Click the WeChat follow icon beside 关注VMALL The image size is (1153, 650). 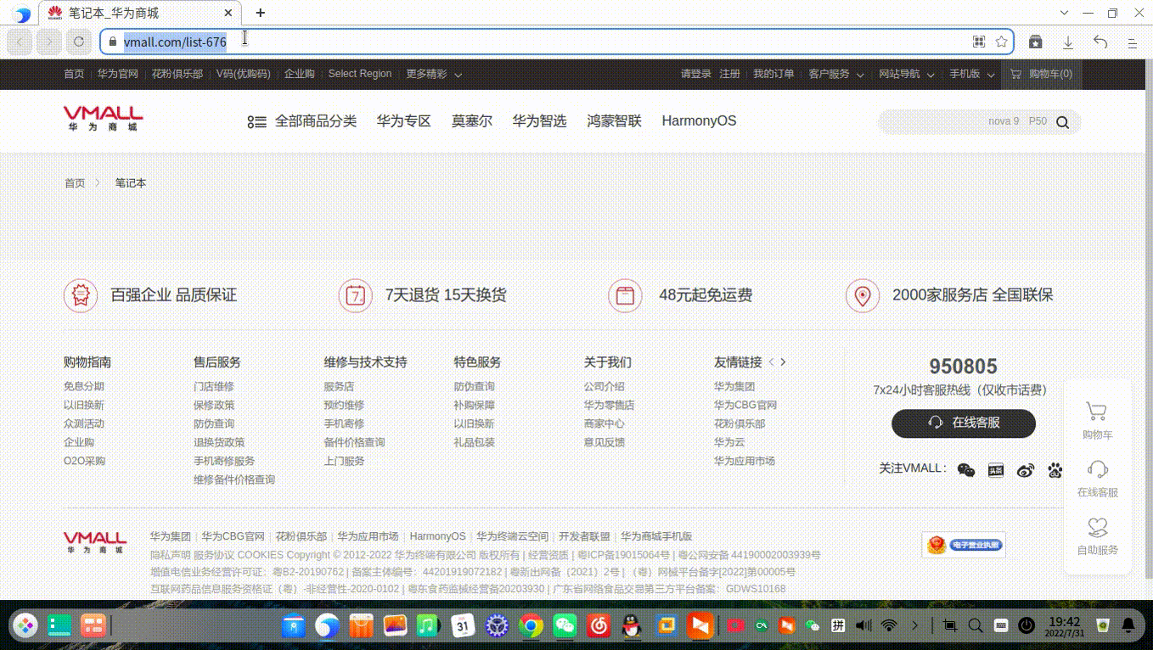(x=966, y=469)
